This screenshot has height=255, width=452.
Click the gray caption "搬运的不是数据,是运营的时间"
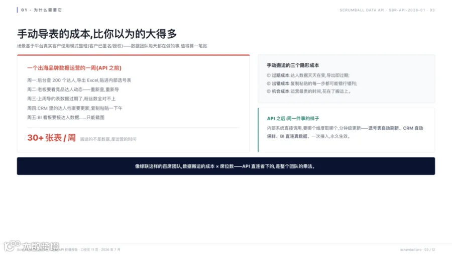108,139
